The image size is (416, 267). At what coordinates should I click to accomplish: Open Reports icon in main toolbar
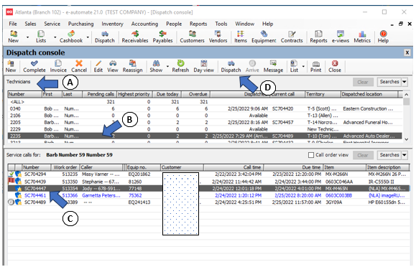pos(318,37)
